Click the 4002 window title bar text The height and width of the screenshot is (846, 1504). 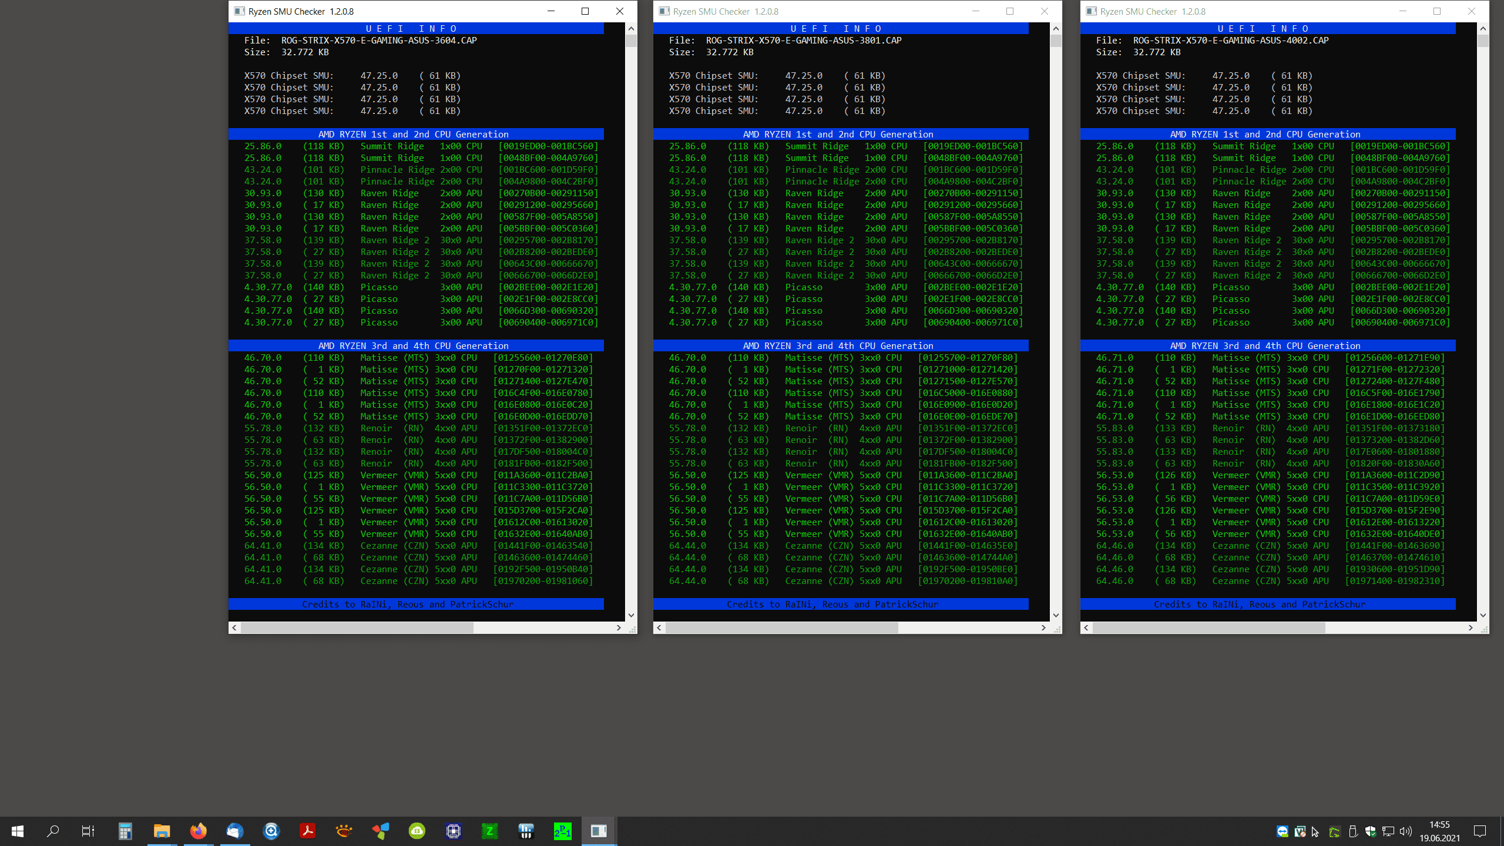pyautogui.click(x=1153, y=11)
